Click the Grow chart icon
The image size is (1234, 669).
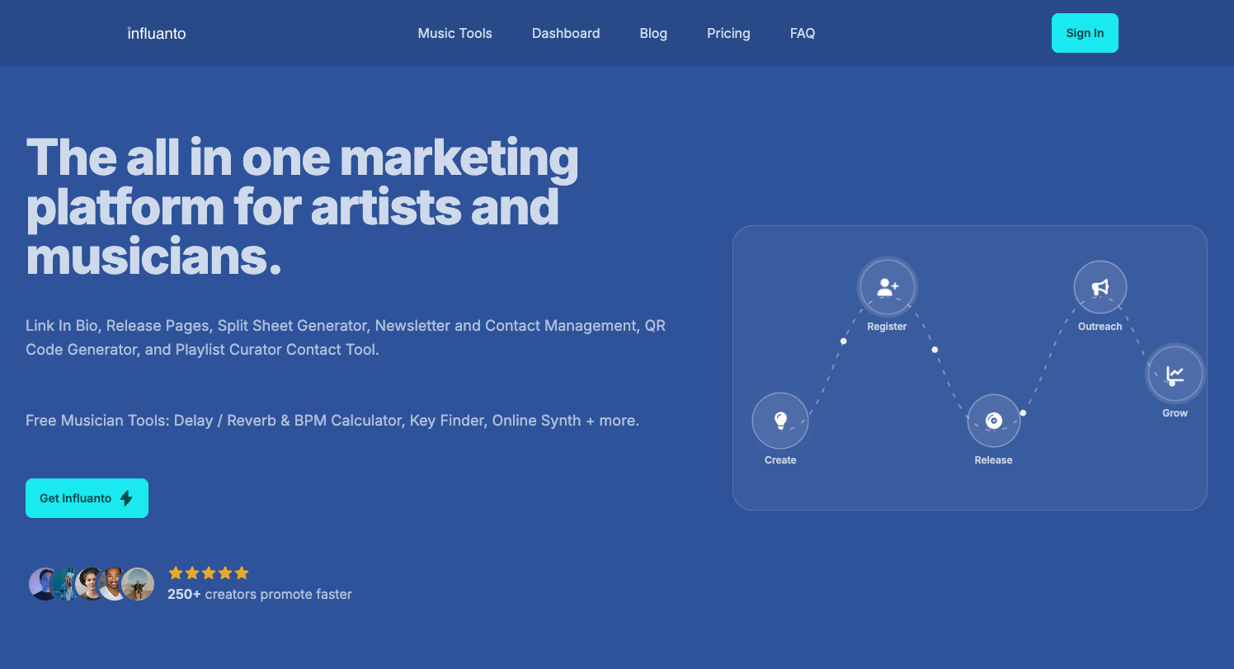click(x=1175, y=374)
